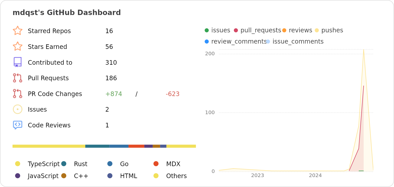Image resolution: width=394 pixels, height=187 pixels.
Task: Click the MDX orange language dot
Action: [156, 164]
